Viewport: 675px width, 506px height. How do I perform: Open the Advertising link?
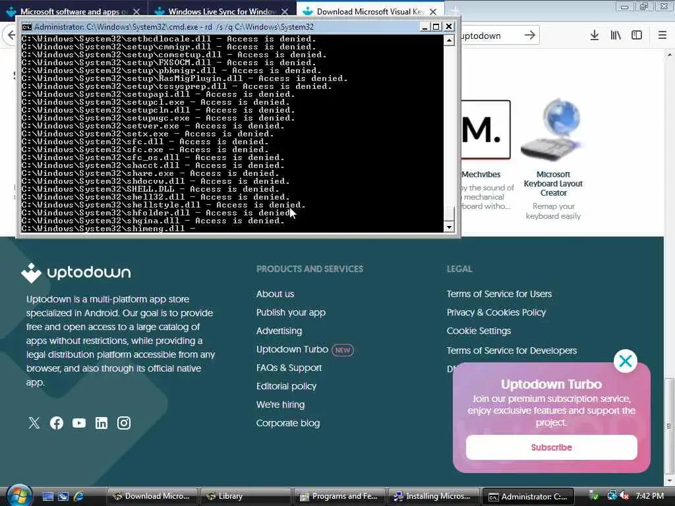click(279, 331)
